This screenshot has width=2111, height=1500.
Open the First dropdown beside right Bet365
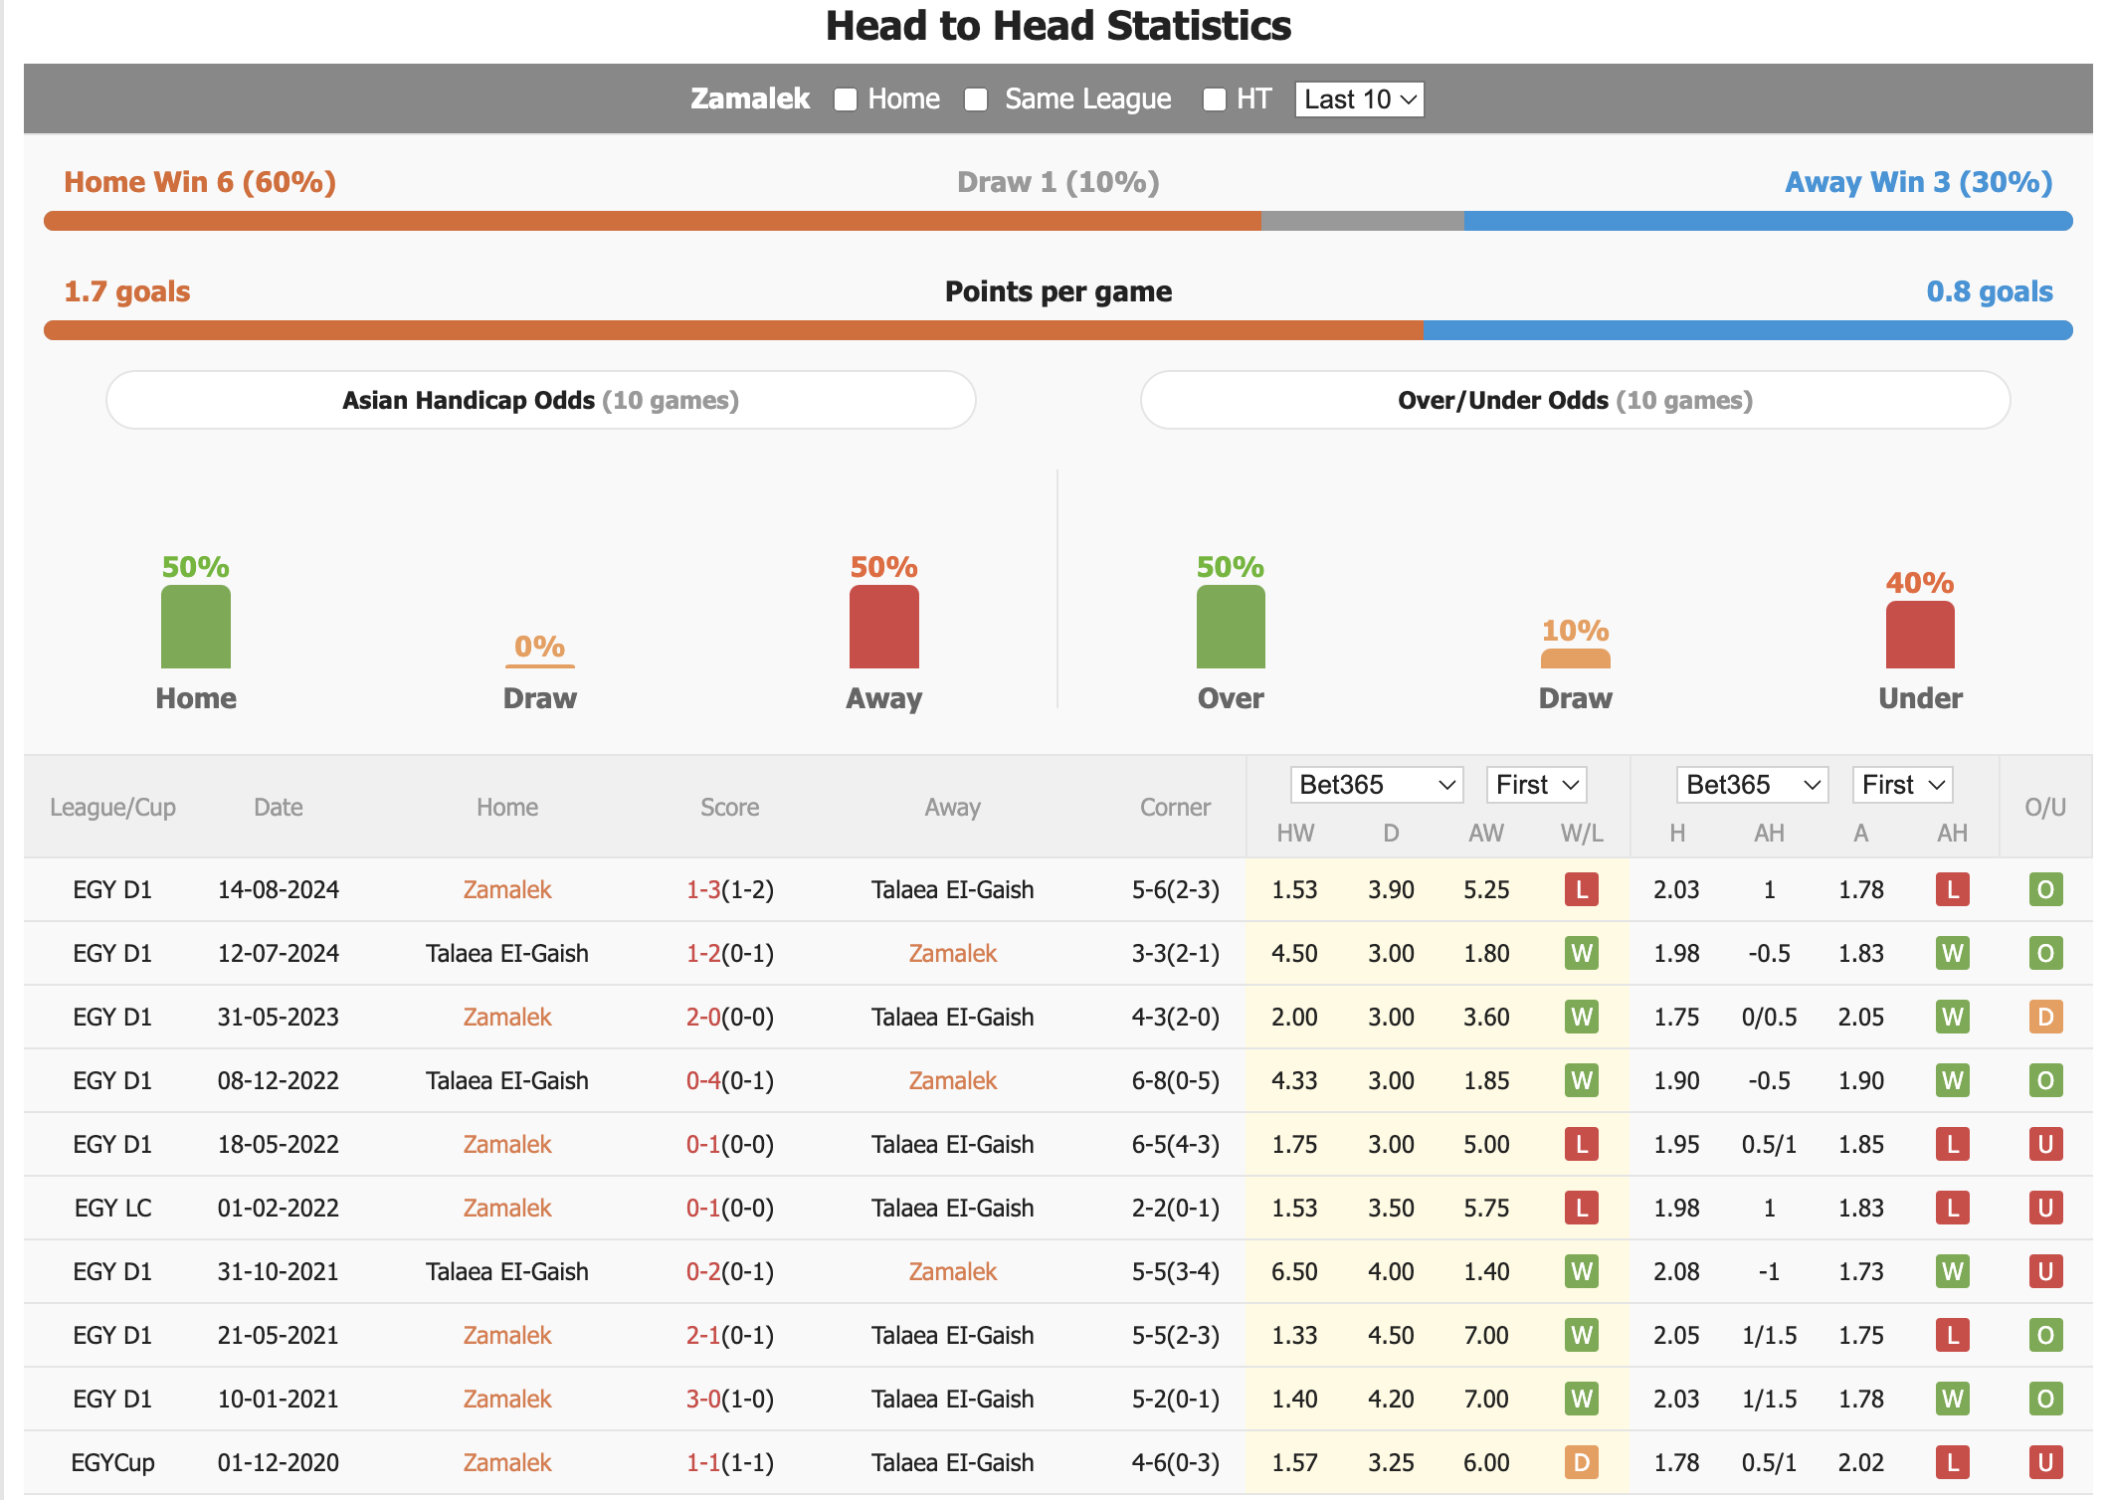point(1902,785)
